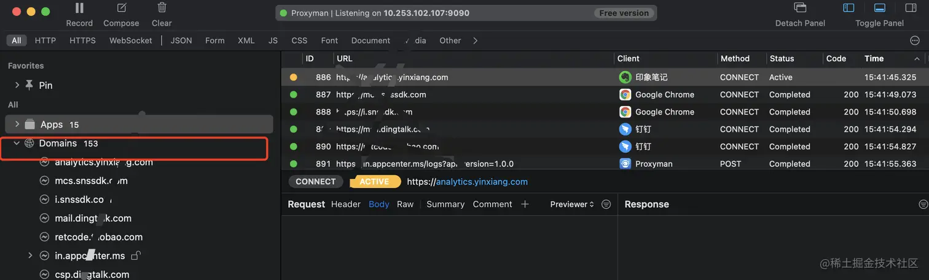Filter by Other content
The image size is (929, 280).
click(x=450, y=40)
